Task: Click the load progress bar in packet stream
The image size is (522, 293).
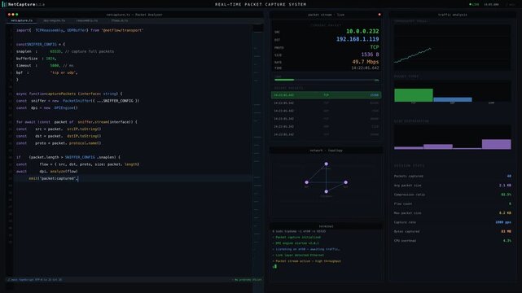Action: coord(327,80)
